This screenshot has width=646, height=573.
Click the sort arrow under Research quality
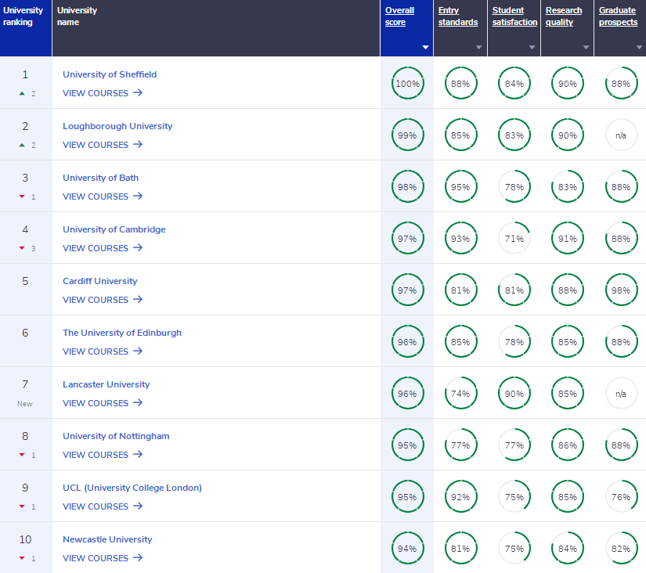(x=586, y=48)
